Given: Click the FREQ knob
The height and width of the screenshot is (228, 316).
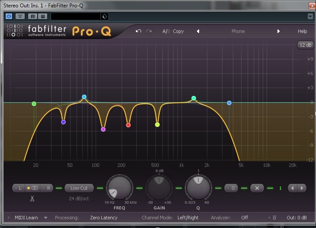Looking at the screenshot, I should pos(119,188).
